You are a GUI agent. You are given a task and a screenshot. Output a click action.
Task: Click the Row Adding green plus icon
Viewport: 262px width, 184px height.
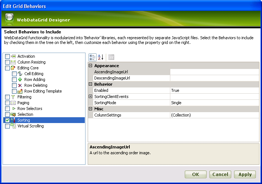click(x=20, y=79)
